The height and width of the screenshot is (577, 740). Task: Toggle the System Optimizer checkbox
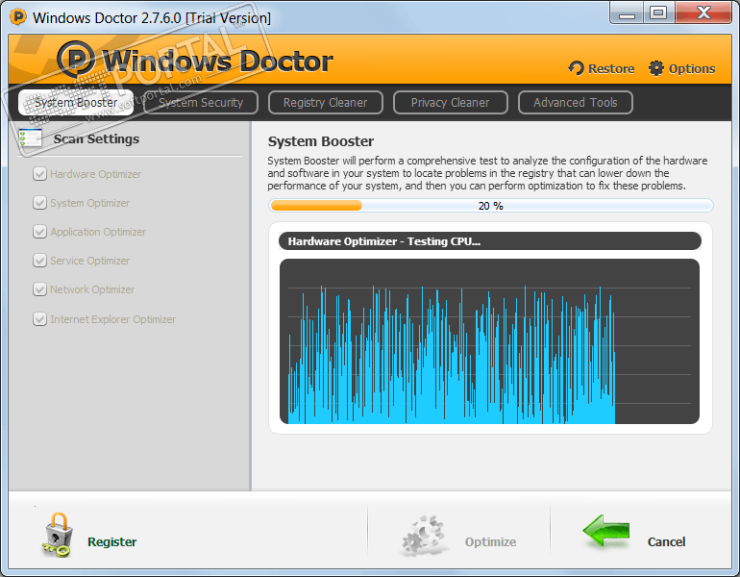click(39, 203)
